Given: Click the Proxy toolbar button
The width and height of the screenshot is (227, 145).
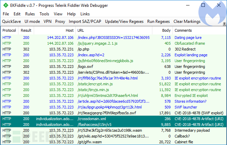Looking at the screenshot, I should click(60, 21).
